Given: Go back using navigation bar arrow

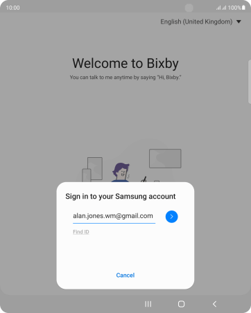Looking at the screenshot, I should pyautogui.click(x=215, y=304).
